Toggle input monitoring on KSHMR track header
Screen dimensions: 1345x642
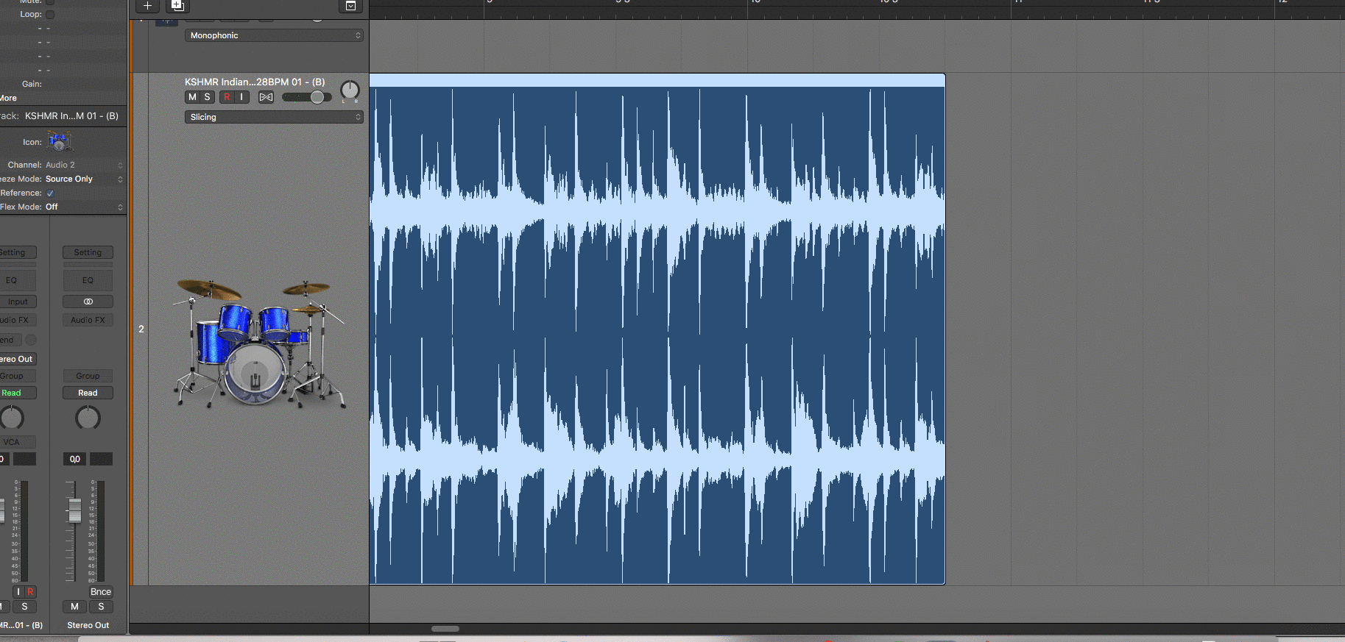(241, 97)
